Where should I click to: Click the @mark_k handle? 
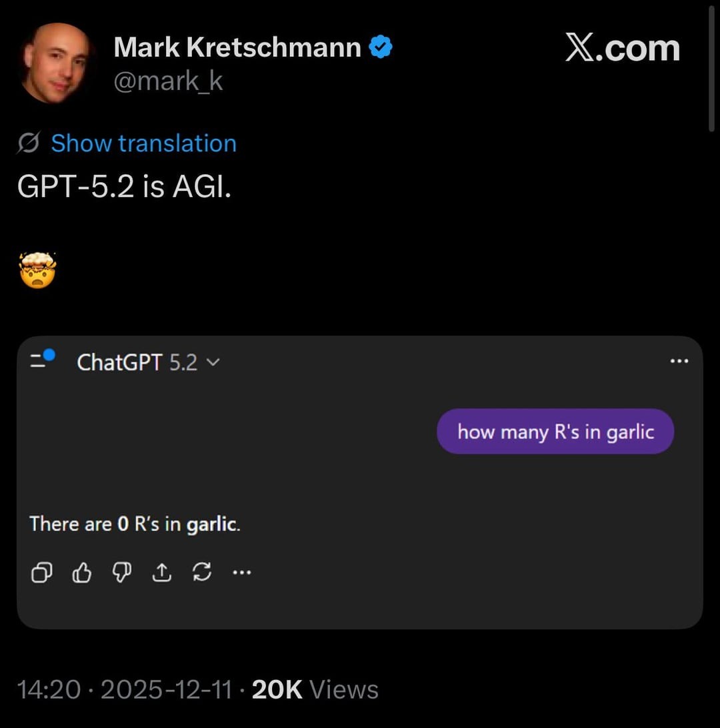(169, 81)
